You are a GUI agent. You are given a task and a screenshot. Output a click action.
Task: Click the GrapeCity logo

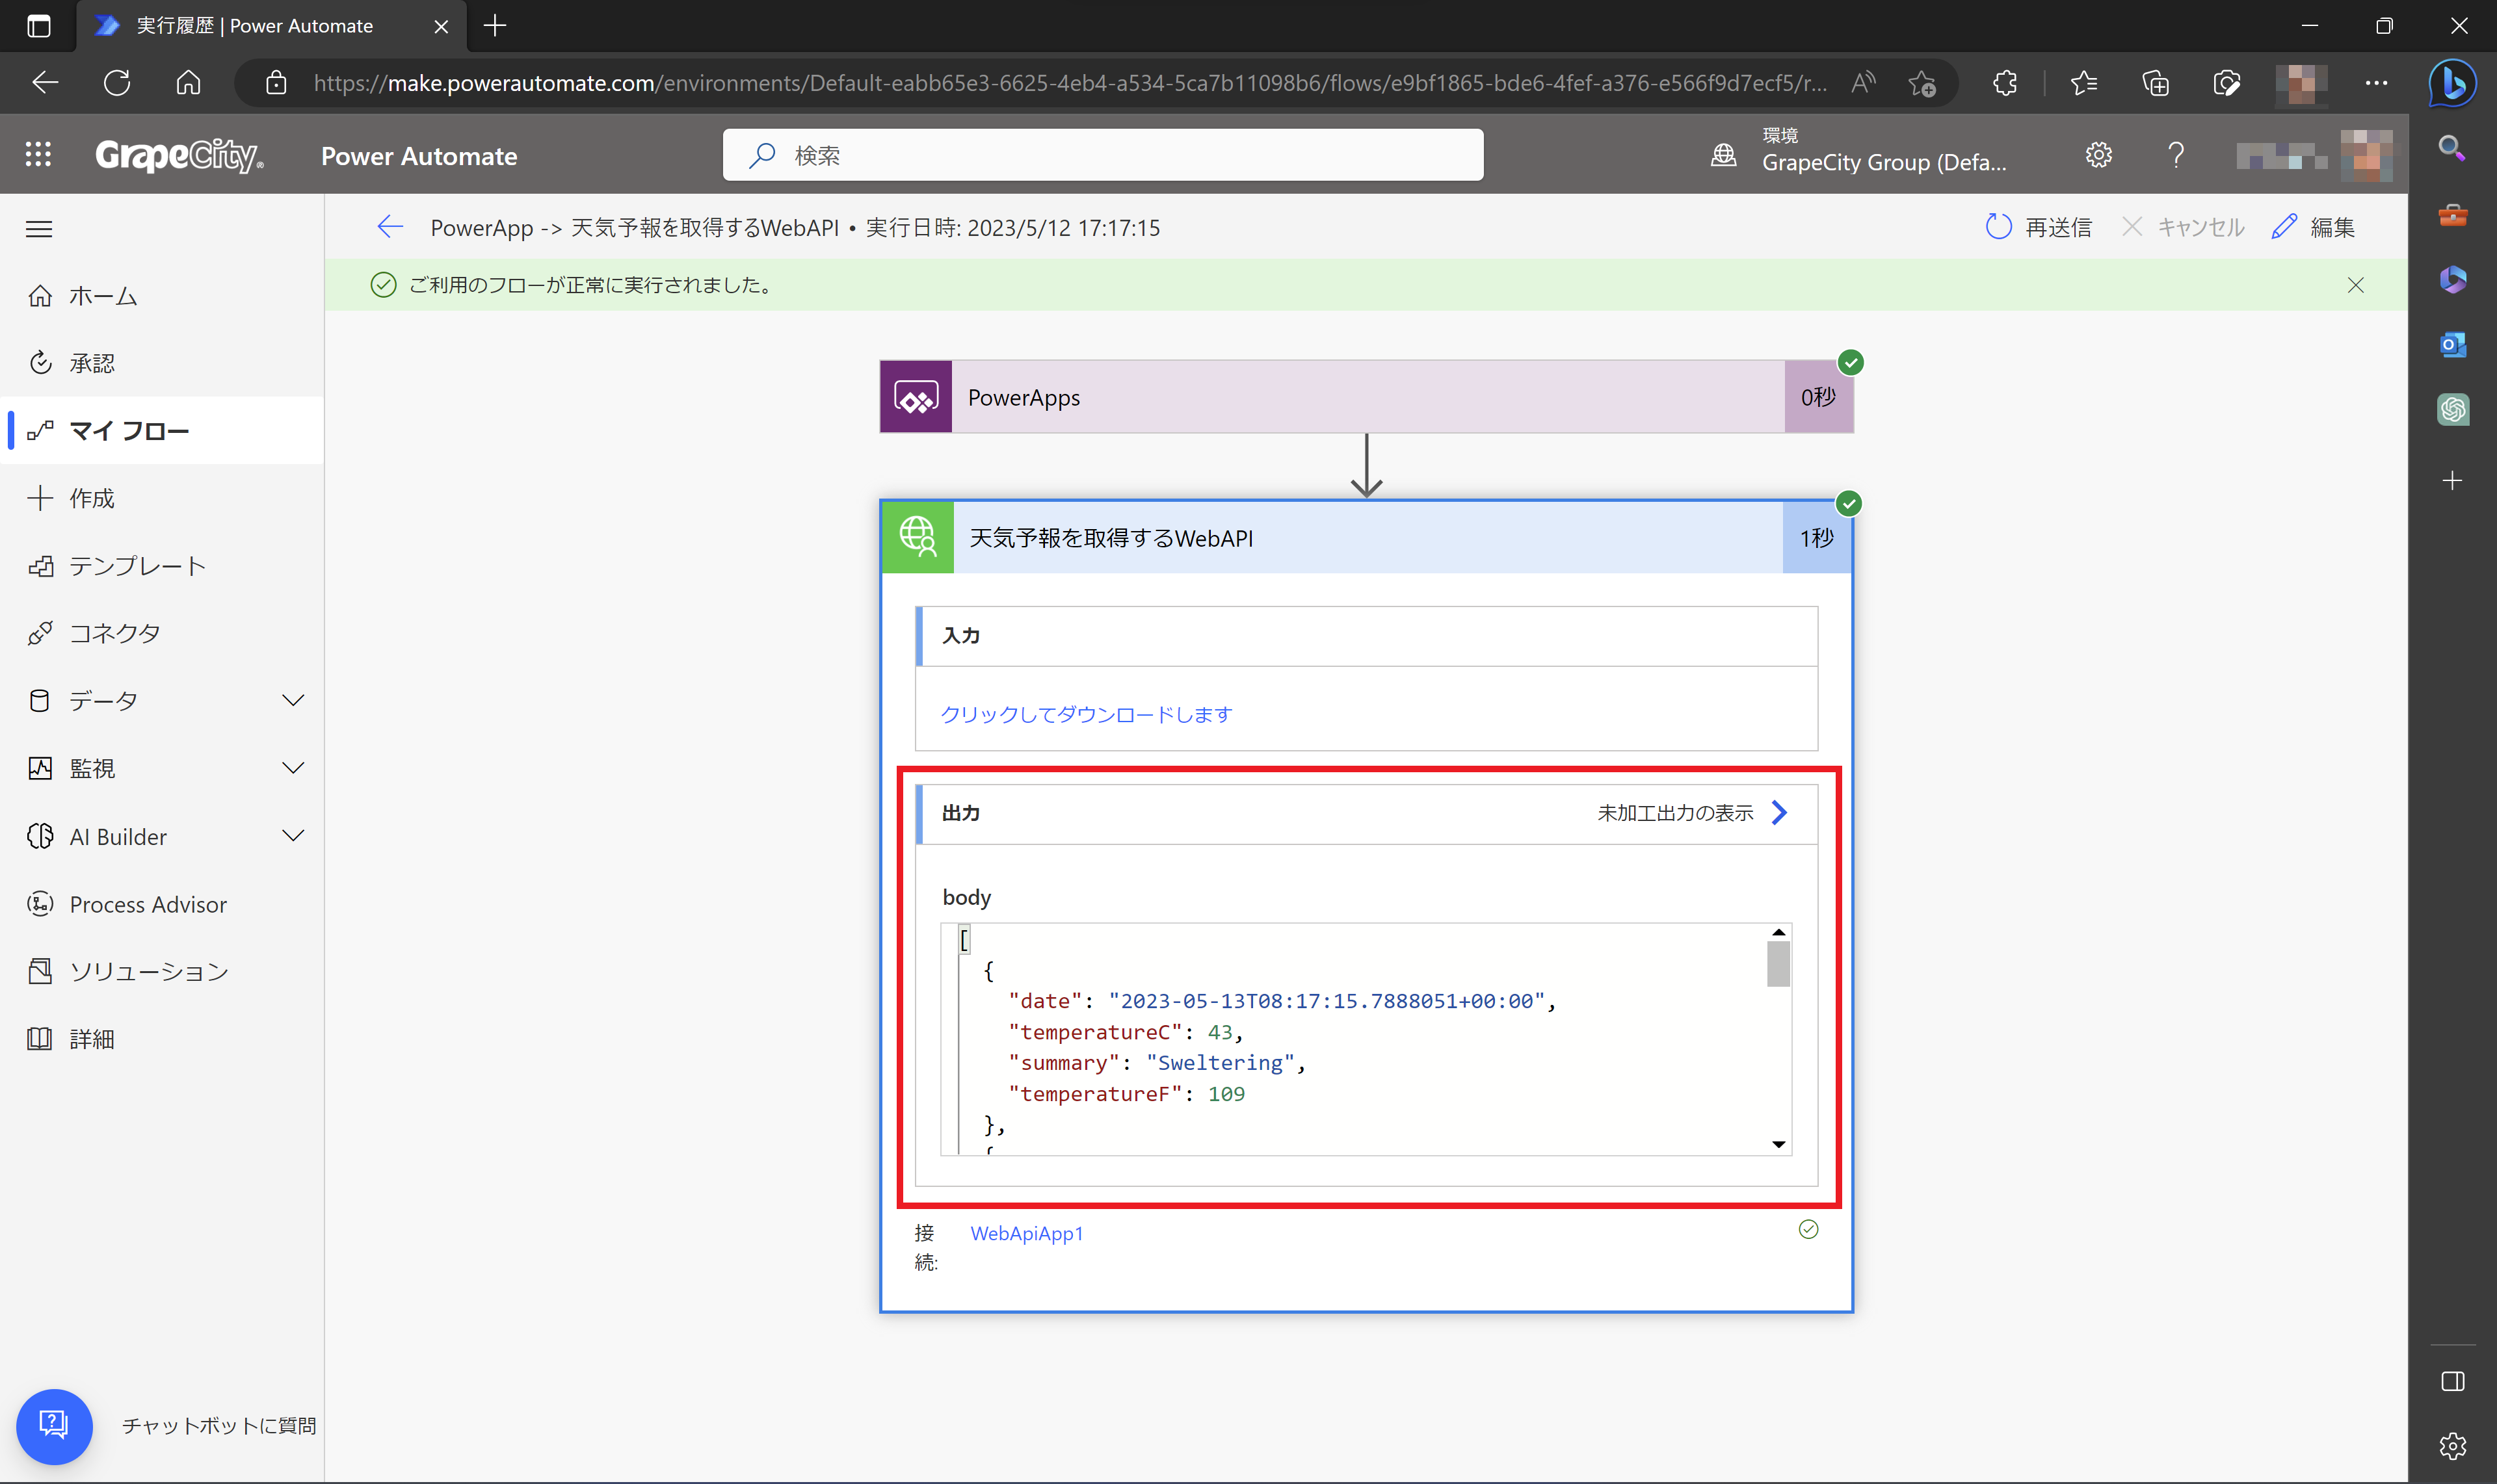click(180, 155)
